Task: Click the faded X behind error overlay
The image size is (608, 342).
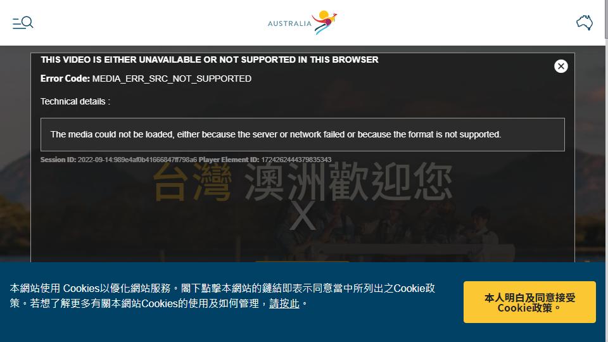Action: [x=303, y=215]
